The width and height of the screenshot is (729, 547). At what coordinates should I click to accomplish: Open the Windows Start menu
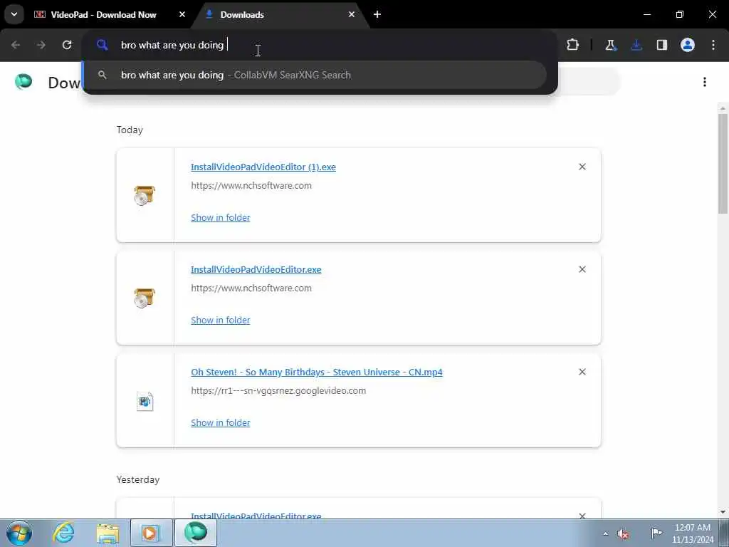click(x=19, y=533)
